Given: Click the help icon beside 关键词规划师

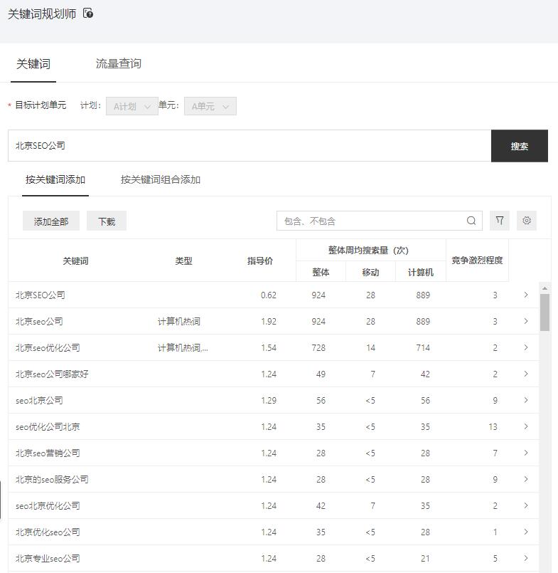Looking at the screenshot, I should click(x=88, y=14).
